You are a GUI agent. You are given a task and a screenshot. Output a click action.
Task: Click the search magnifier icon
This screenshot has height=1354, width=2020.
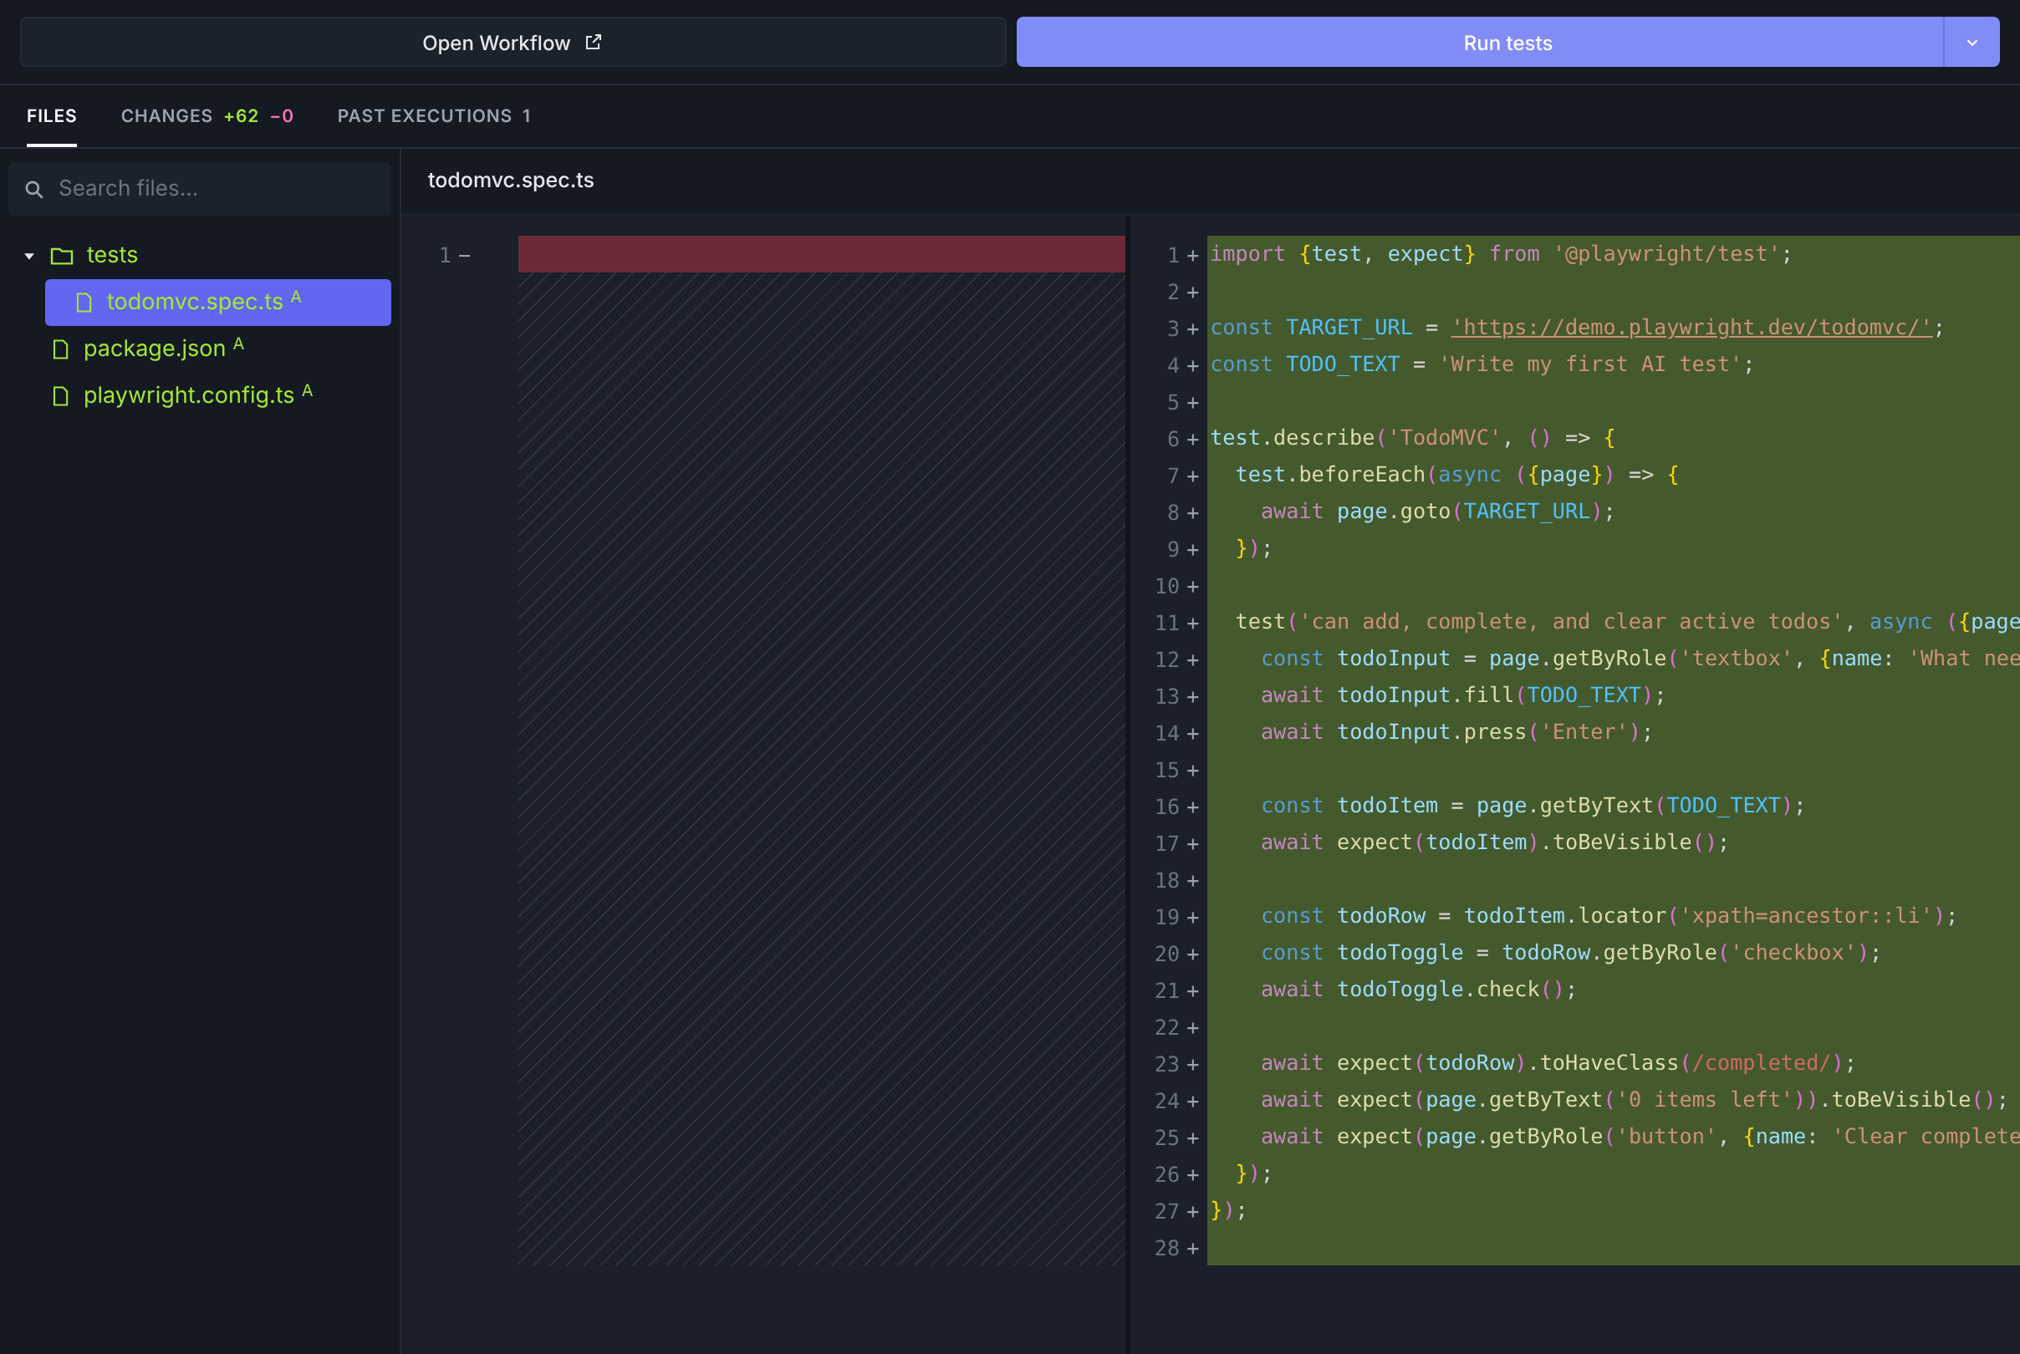point(33,189)
